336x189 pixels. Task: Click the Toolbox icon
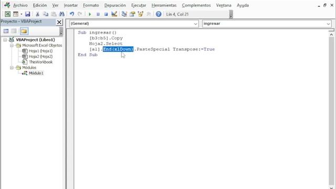pos(149,14)
